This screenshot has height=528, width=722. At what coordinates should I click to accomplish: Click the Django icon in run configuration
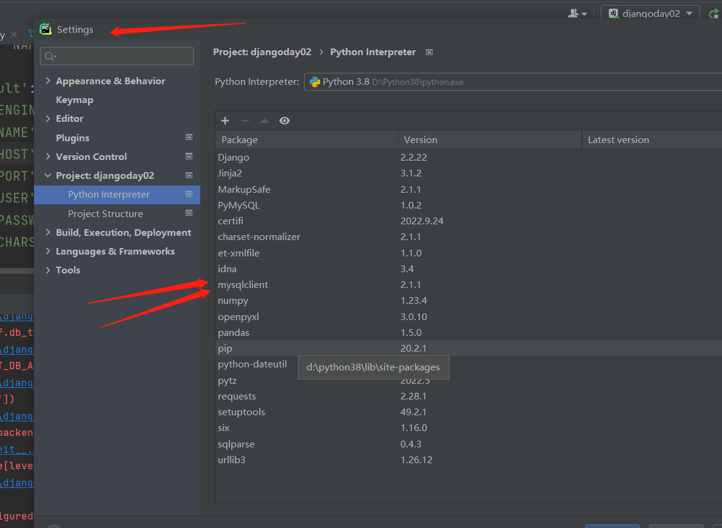click(613, 13)
